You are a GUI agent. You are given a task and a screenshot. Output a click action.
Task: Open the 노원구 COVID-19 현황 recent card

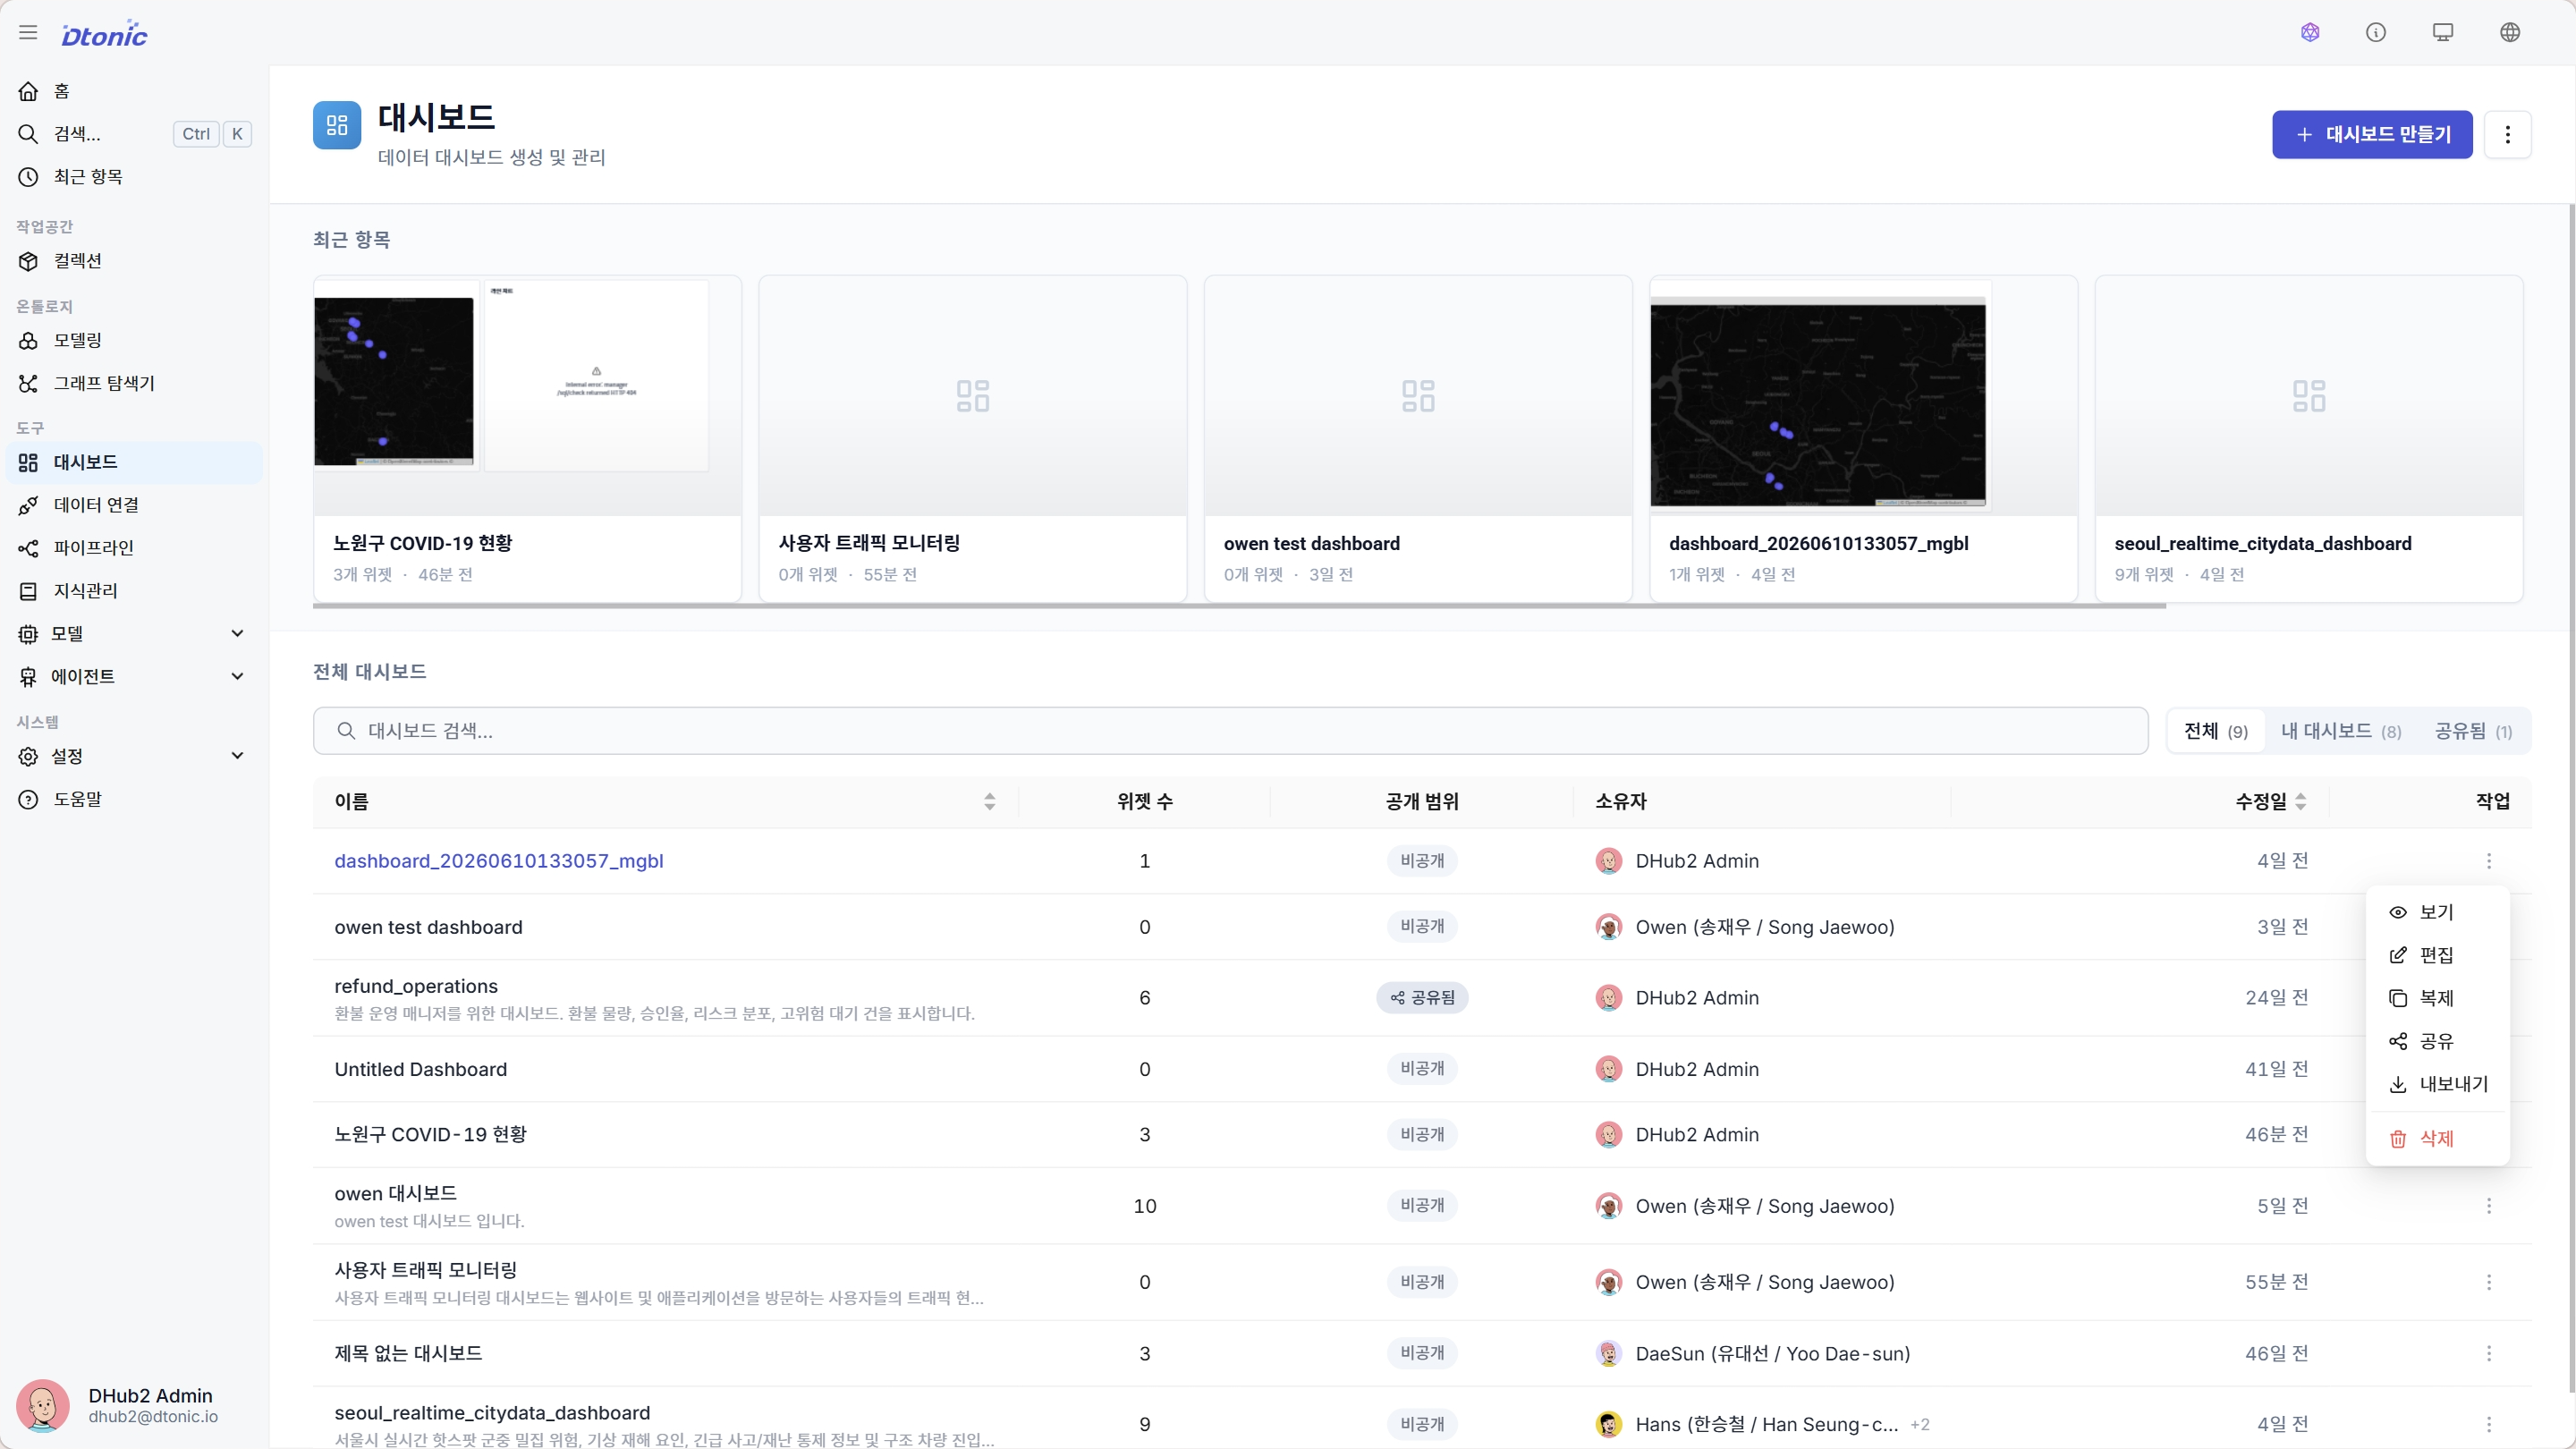pyautogui.click(x=527, y=439)
